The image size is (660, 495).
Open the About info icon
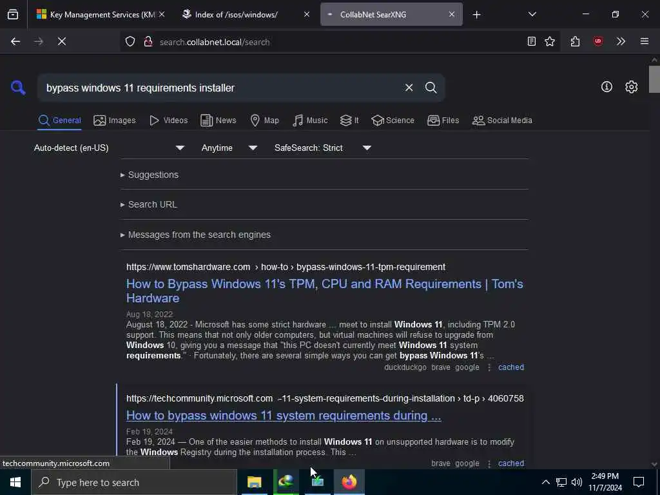607,87
